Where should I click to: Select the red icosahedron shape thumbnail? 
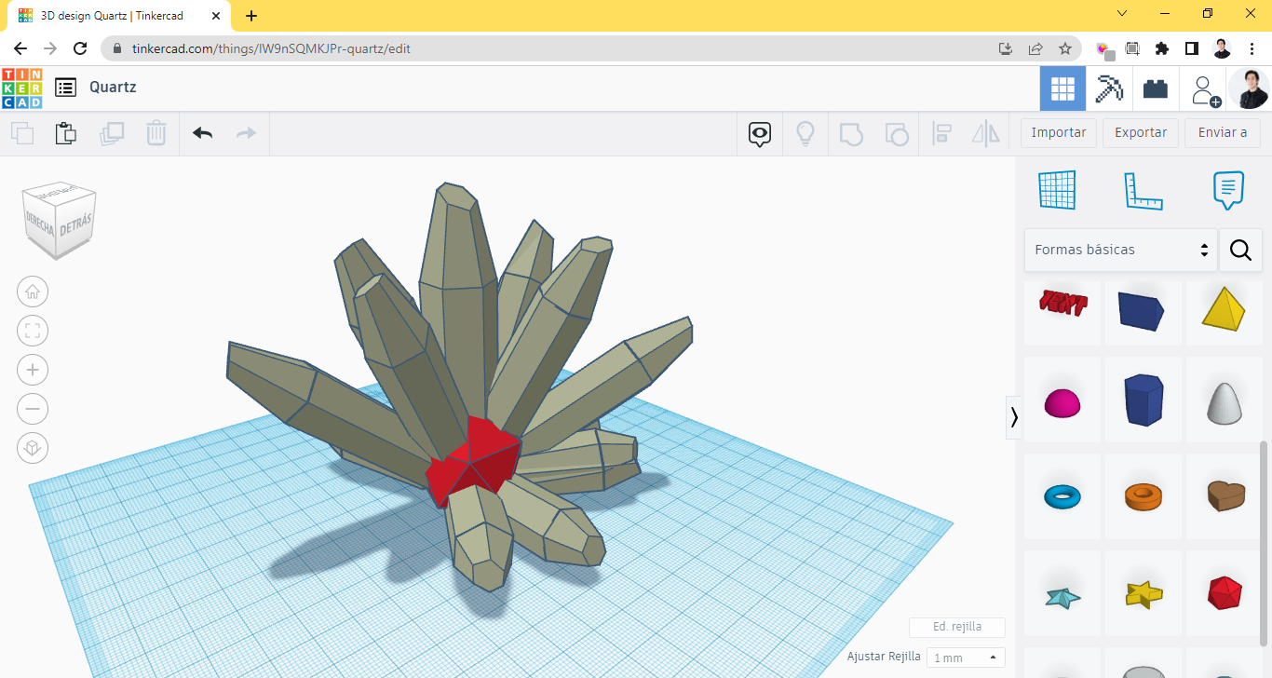pyautogui.click(x=1225, y=593)
